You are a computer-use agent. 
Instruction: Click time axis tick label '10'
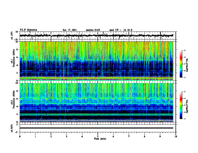tap(176, 136)
